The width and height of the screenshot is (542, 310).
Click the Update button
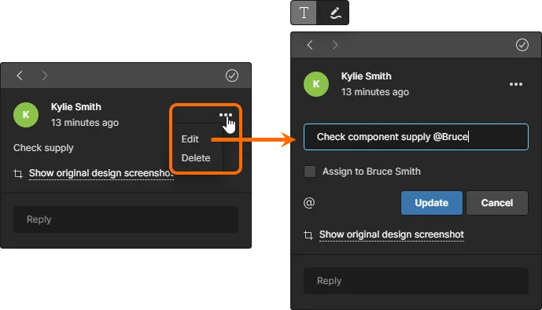[x=432, y=203]
